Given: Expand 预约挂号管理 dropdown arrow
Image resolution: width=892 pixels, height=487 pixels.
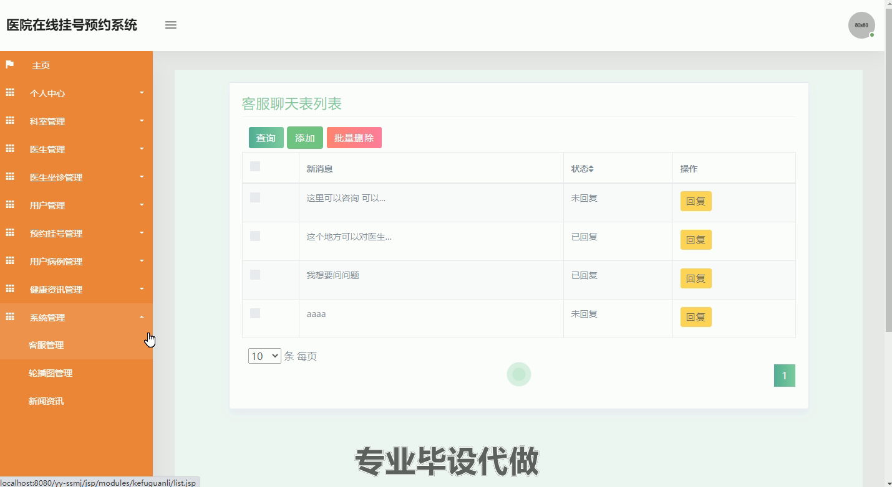Looking at the screenshot, I should click(x=142, y=233).
